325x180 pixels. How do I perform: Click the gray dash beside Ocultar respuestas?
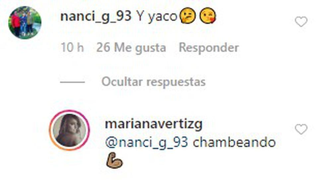pos(72,82)
